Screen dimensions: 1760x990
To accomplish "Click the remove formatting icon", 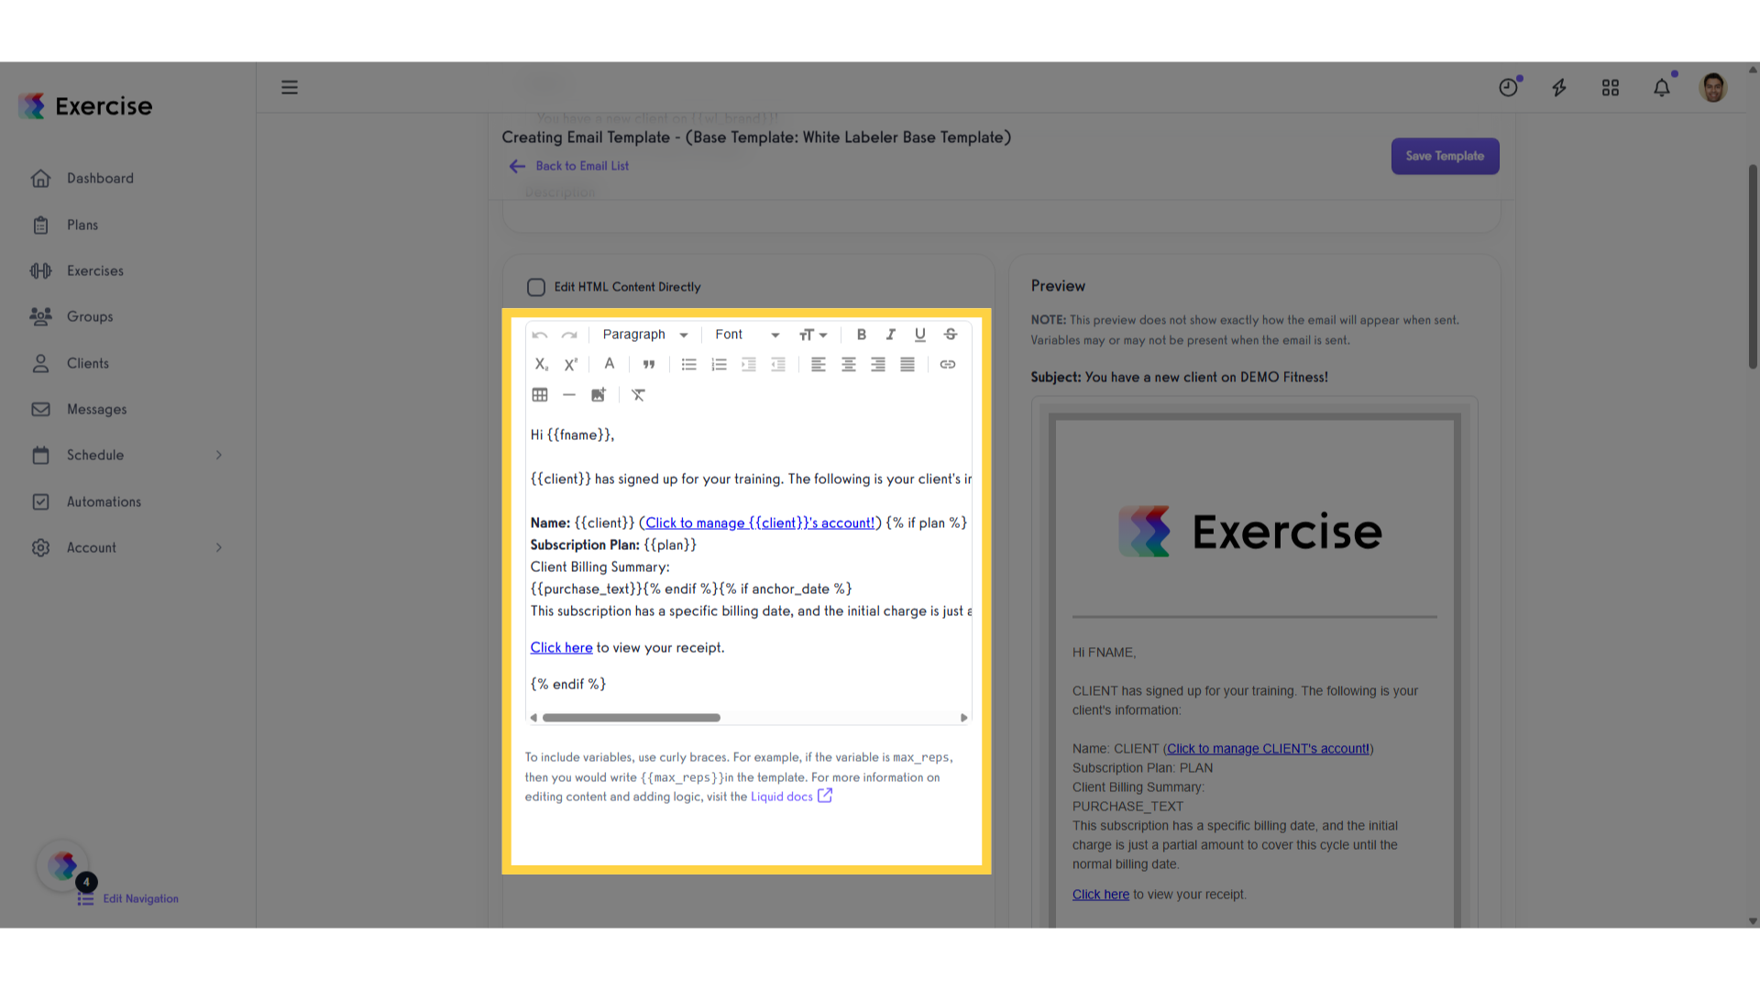I will tap(639, 395).
